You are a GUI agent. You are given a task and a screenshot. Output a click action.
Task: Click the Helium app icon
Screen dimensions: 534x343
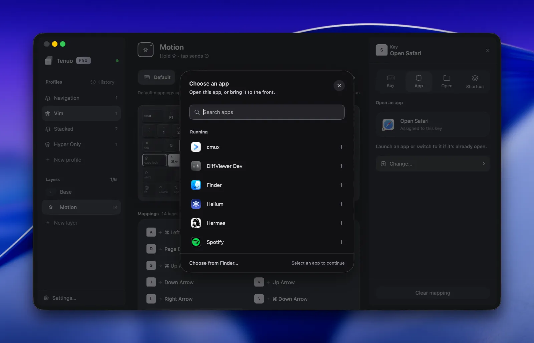[196, 204]
